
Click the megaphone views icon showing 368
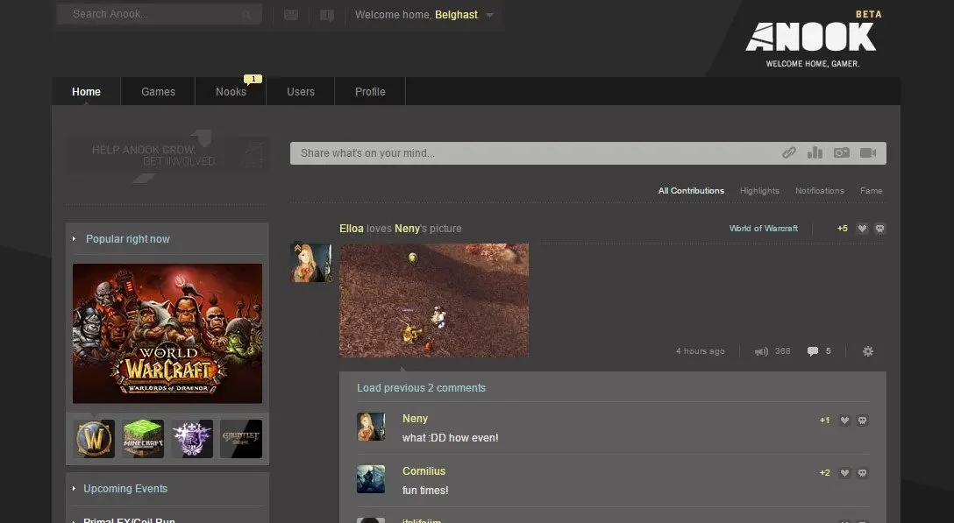pos(761,351)
